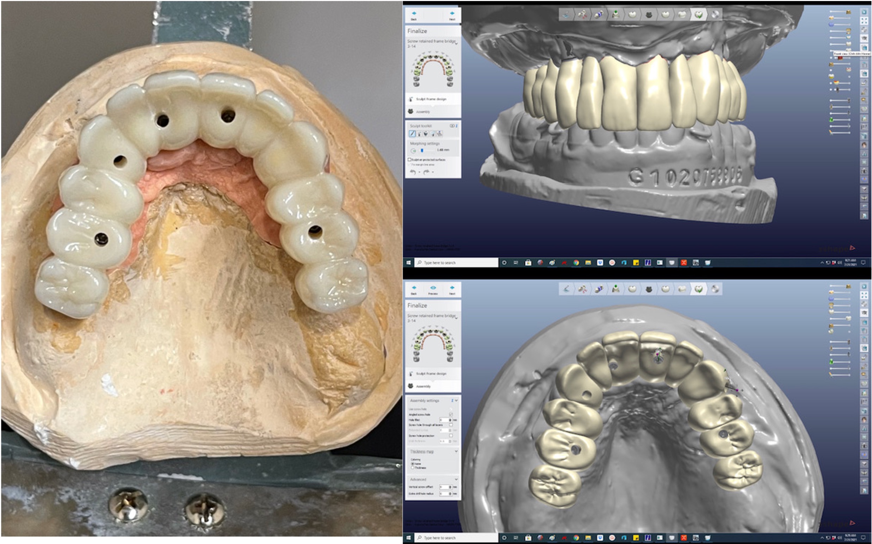Toggle the Angled screw hole checkbox
Image resolution: width=872 pixels, height=544 pixels.
(451, 414)
